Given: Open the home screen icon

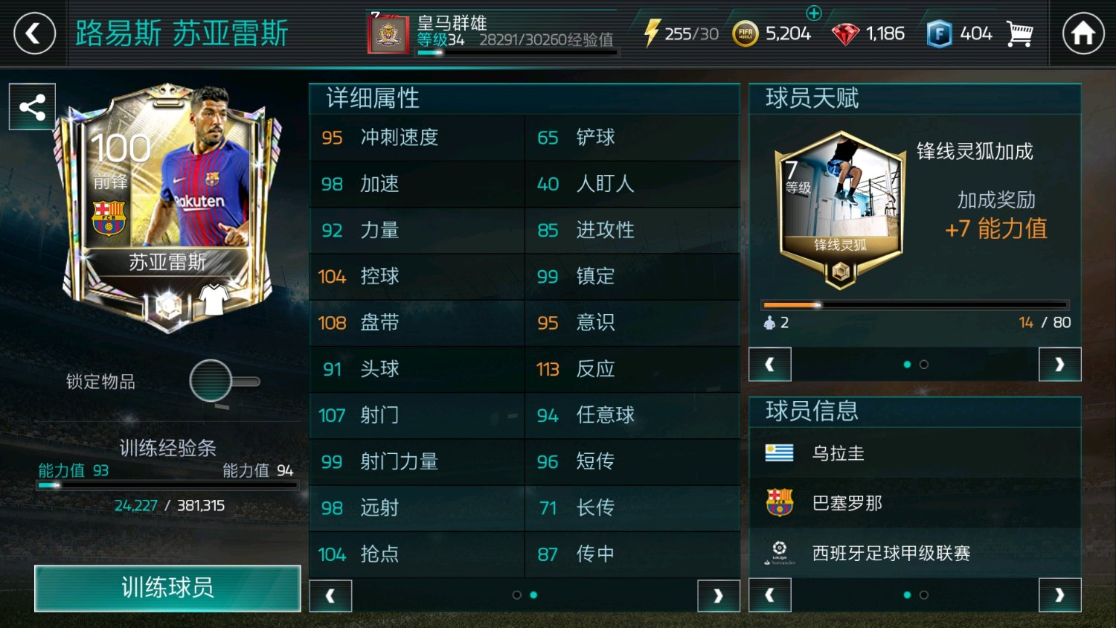Looking at the screenshot, I should [x=1083, y=33].
